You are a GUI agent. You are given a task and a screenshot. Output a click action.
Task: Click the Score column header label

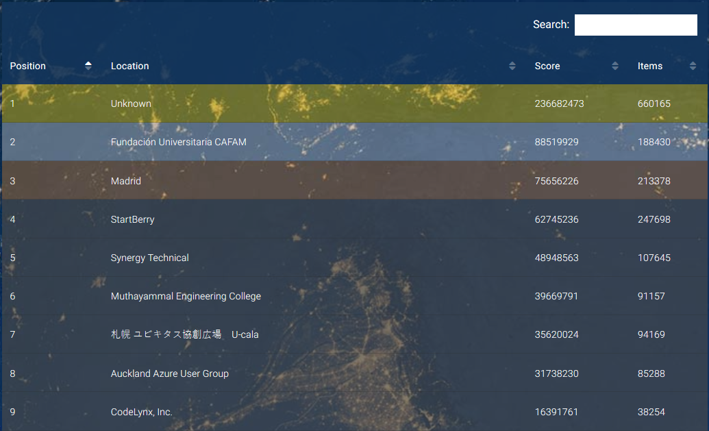tap(547, 66)
